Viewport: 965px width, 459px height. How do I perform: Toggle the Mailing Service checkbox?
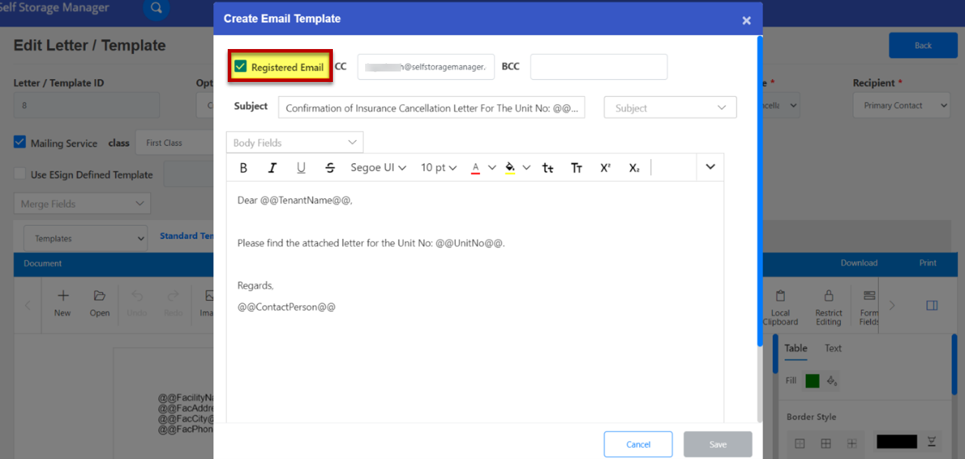pyautogui.click(x=20, y=142)
